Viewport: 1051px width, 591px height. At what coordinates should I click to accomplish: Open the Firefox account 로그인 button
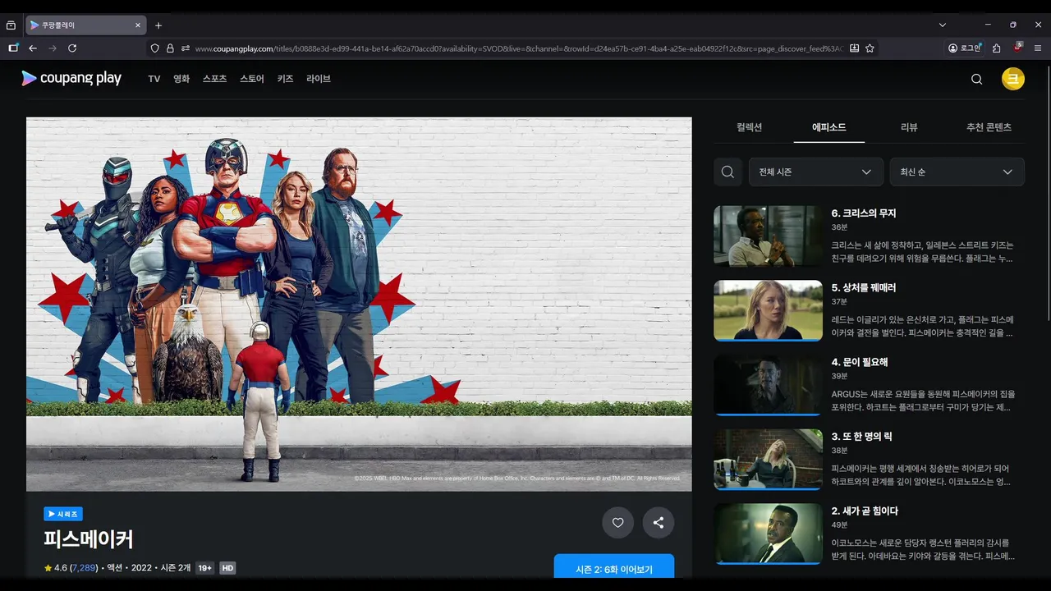pos(965,48)
